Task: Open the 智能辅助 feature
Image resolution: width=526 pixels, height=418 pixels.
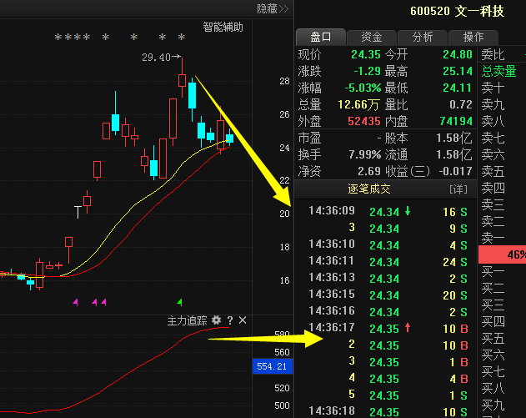Action: tap(223, 28)
